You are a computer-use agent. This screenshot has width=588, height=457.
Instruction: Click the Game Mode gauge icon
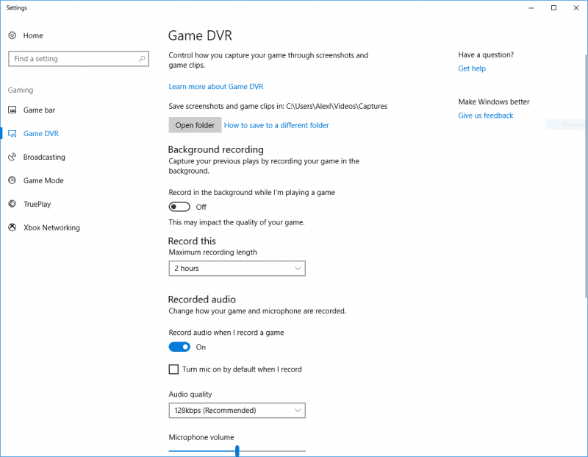pyautogui.click(x=12, y=180)
